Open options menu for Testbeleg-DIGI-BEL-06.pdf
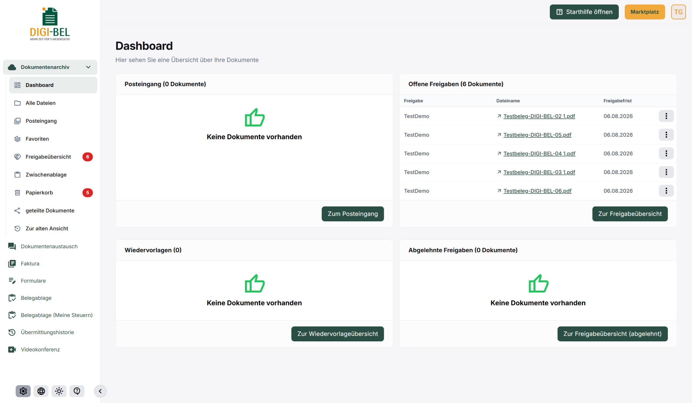692x403 pixels. pos(666,191)
